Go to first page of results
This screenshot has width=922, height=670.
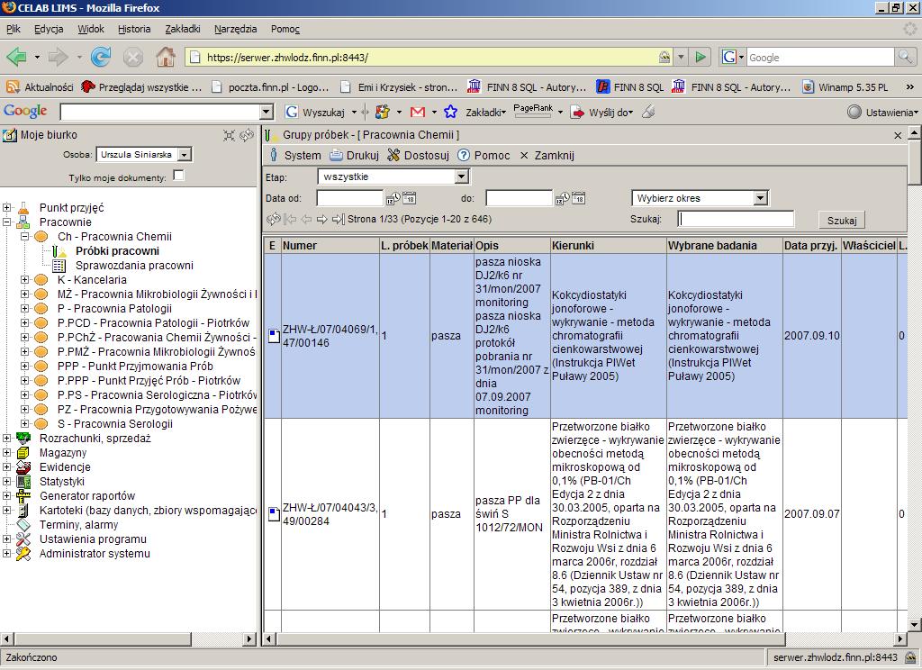[290, 220]
